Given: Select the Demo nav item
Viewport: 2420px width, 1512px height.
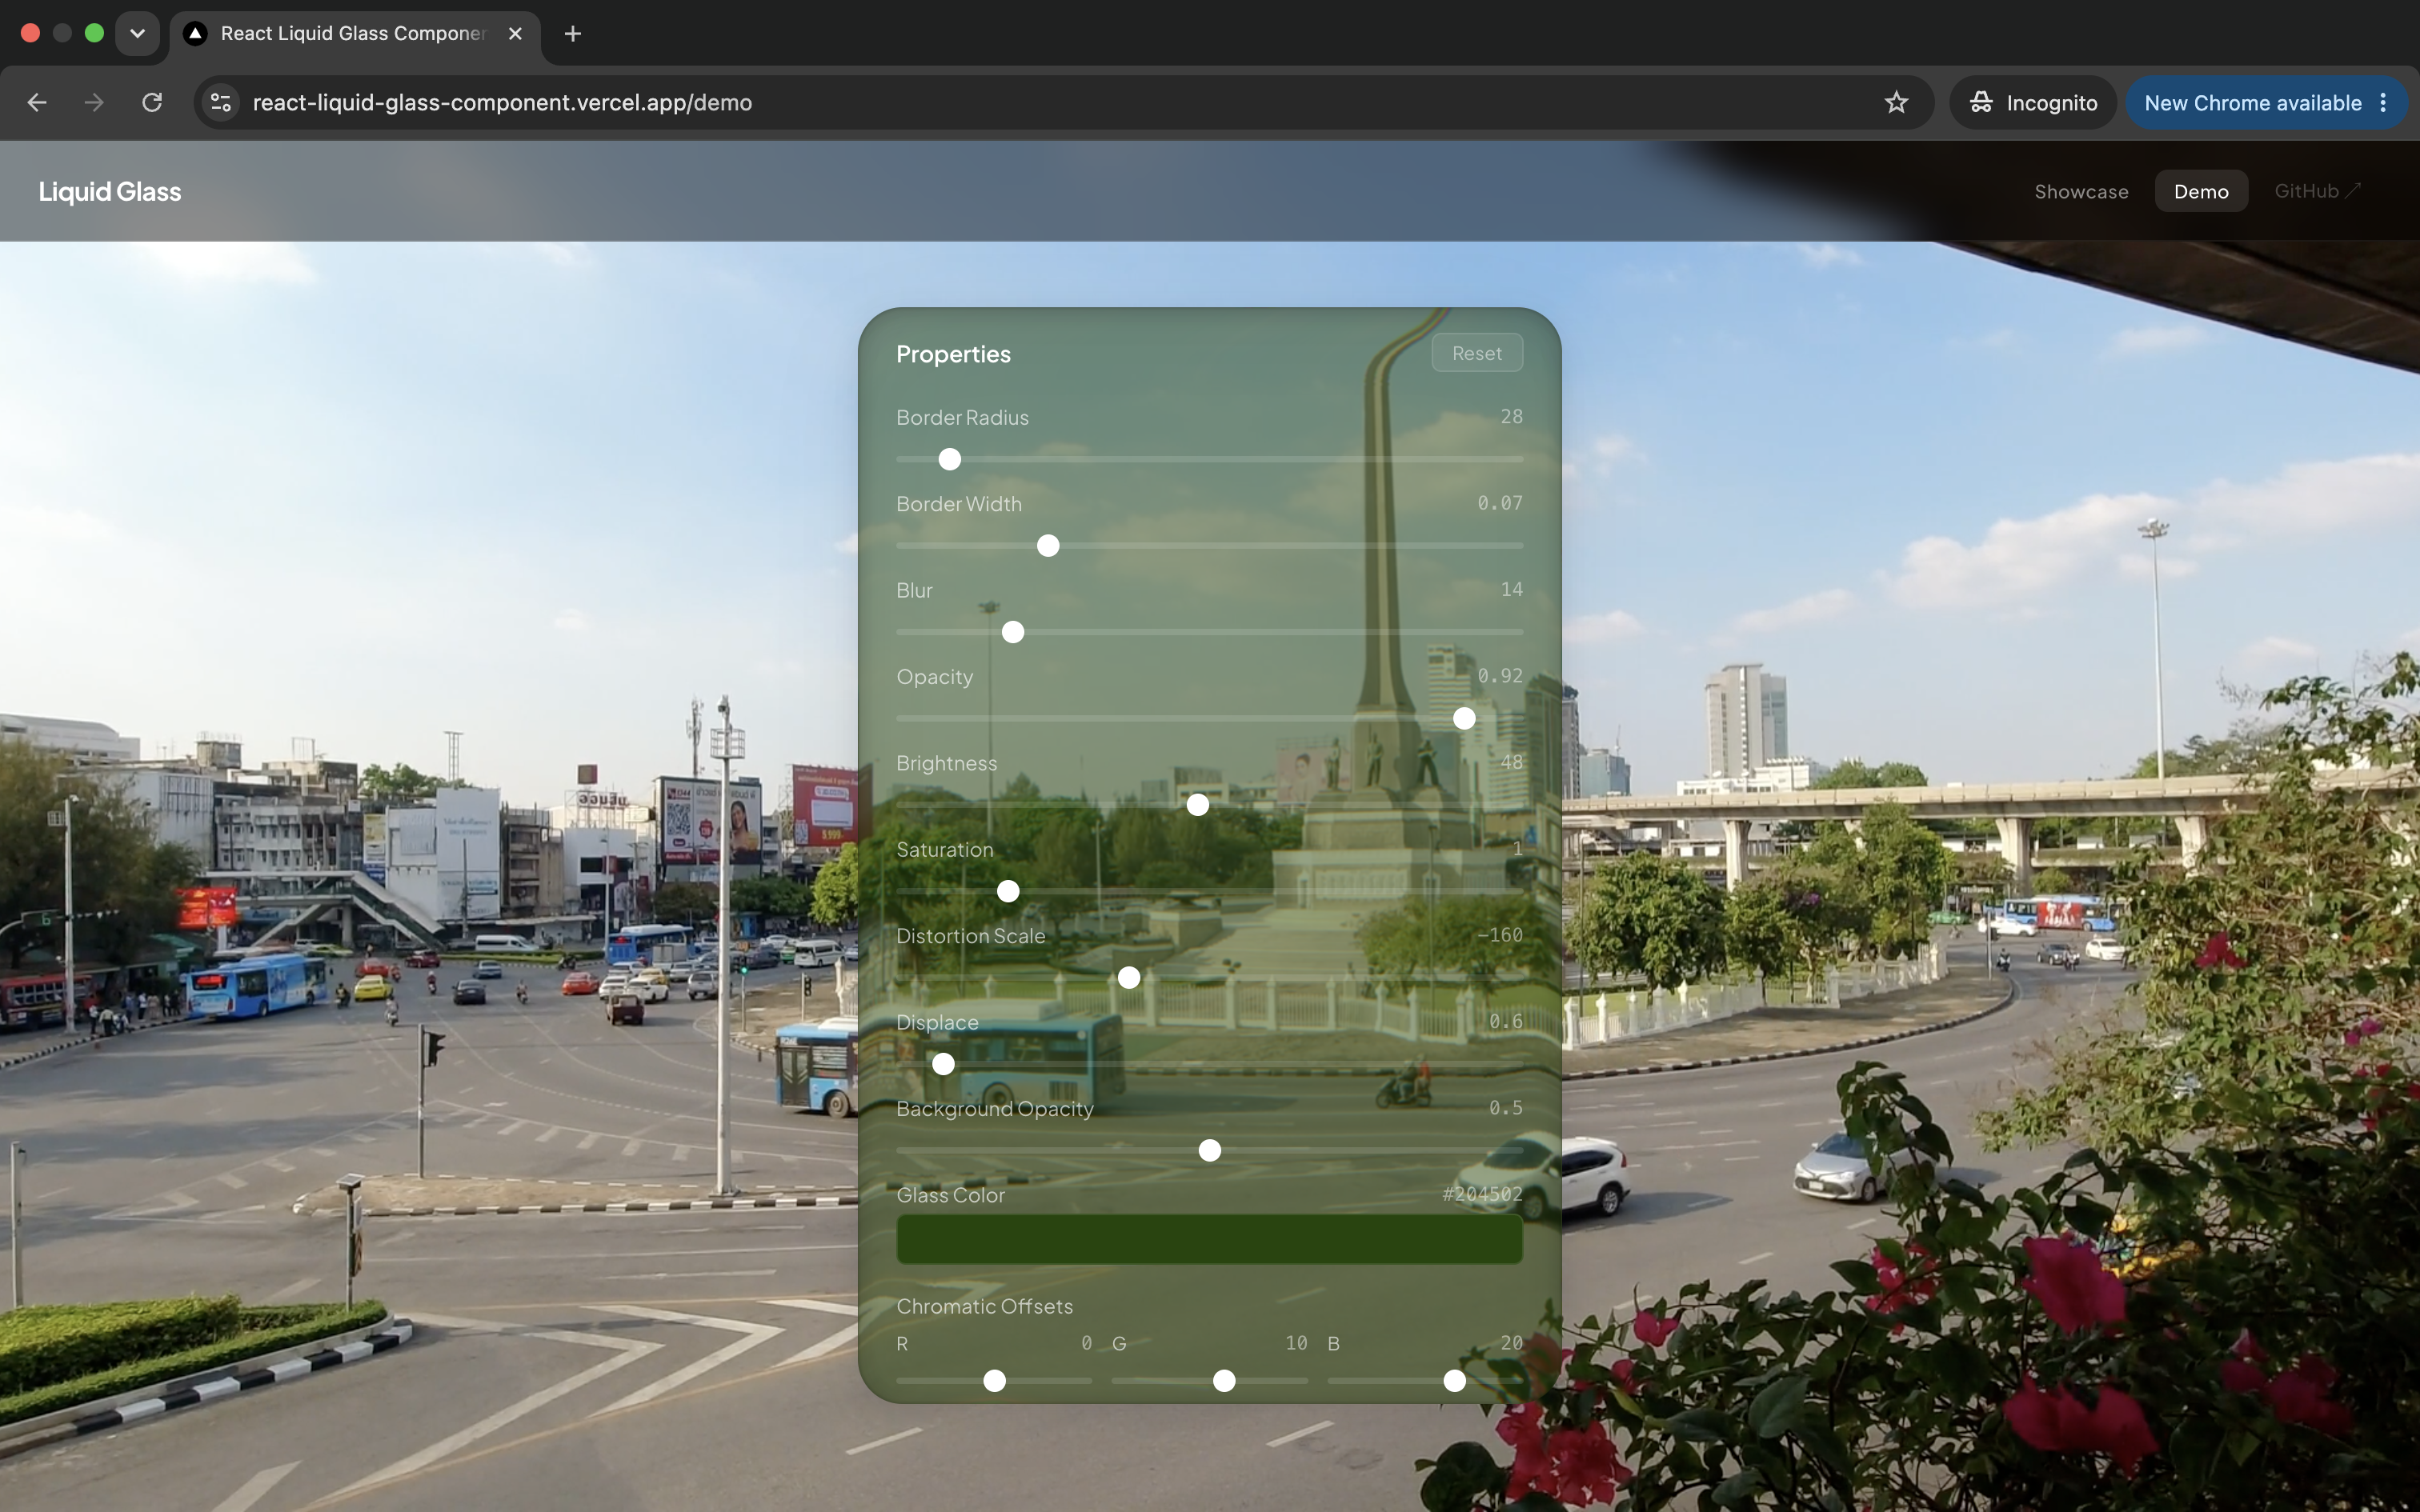Looking at the screenshot, I should pyautogui.click(x=2201, y=192).
